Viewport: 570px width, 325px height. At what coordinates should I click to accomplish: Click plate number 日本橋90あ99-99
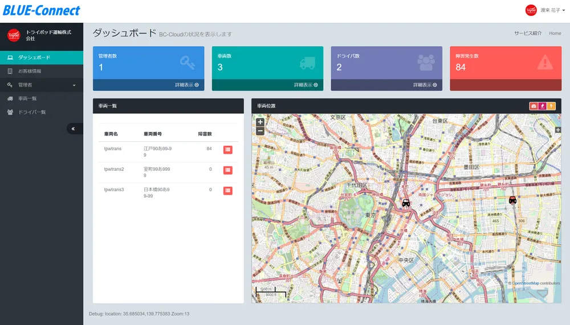point(156,193)
